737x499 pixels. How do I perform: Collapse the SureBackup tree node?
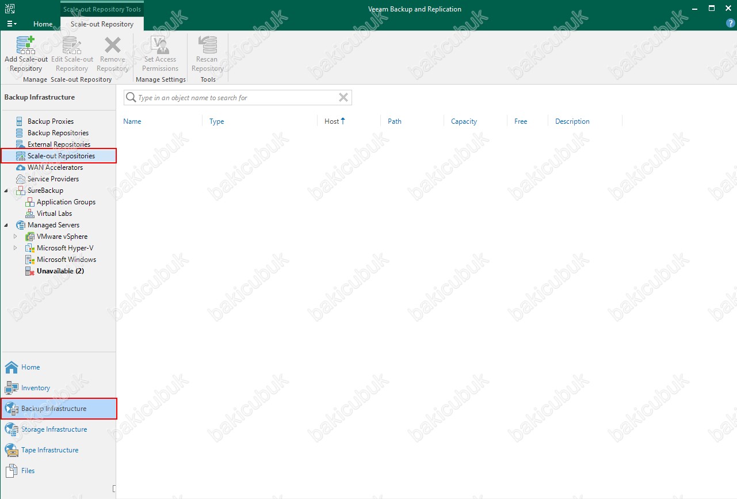[6, 191]
